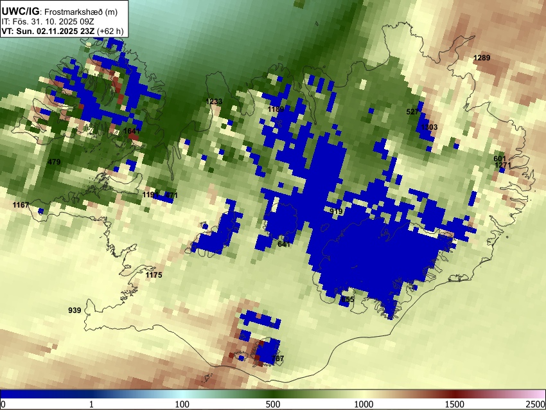
Task: Select the 1167 value on the west edge
Action: pyautogui.click(x=21, y=205)
